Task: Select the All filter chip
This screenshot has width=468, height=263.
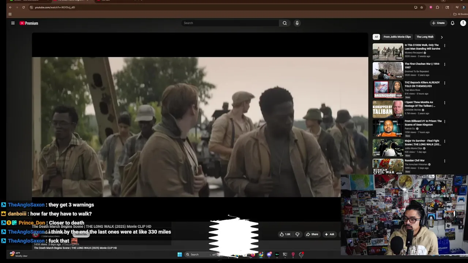Action: click(376, 37)
